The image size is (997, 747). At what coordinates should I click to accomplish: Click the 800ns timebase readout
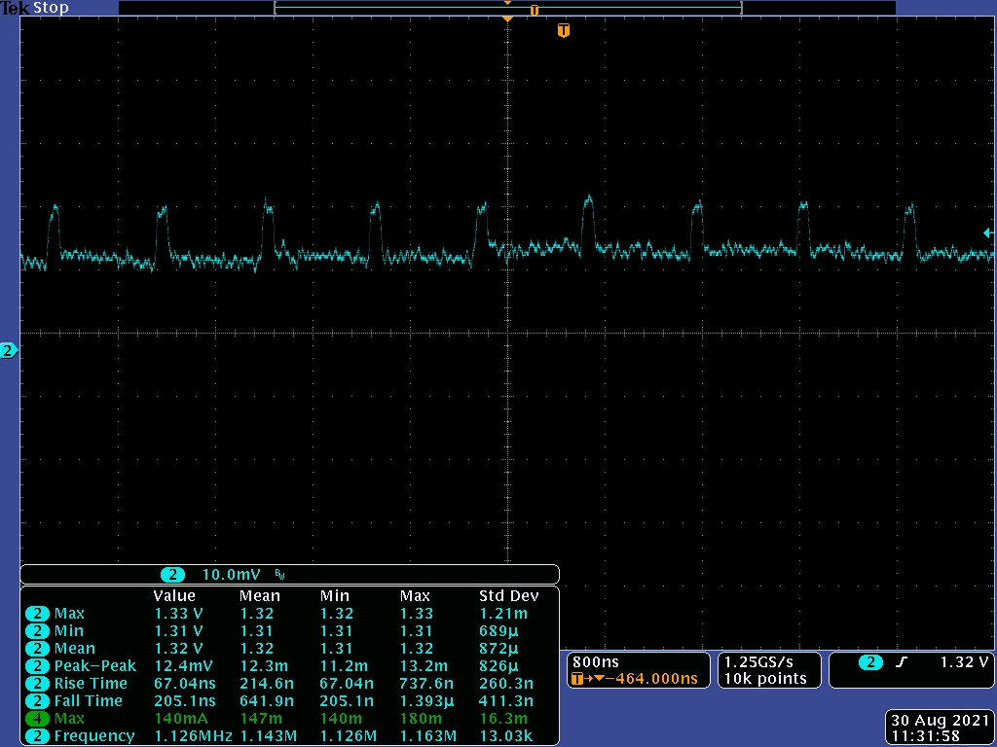tap(593, 661)
